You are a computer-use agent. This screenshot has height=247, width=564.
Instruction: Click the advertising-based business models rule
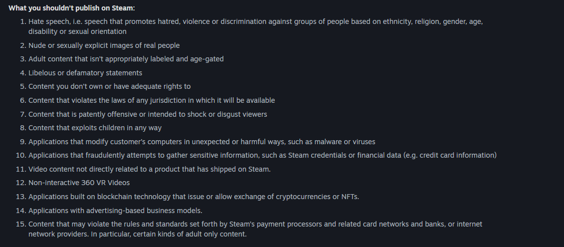point(115,211)
